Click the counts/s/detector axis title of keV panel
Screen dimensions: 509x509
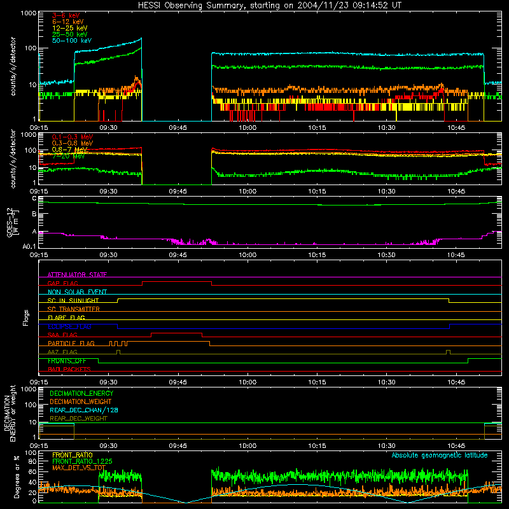(x=13, y=66)
